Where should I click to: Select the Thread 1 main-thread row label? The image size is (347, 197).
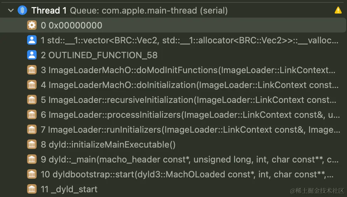click(129, 10)
